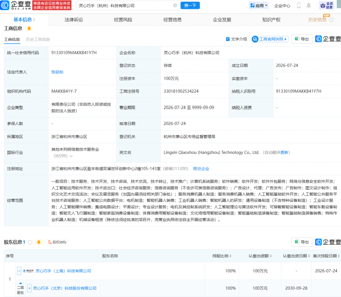Switch to 经营风险 tab
This screenshot has height=297, width=341.
(123, 20)
